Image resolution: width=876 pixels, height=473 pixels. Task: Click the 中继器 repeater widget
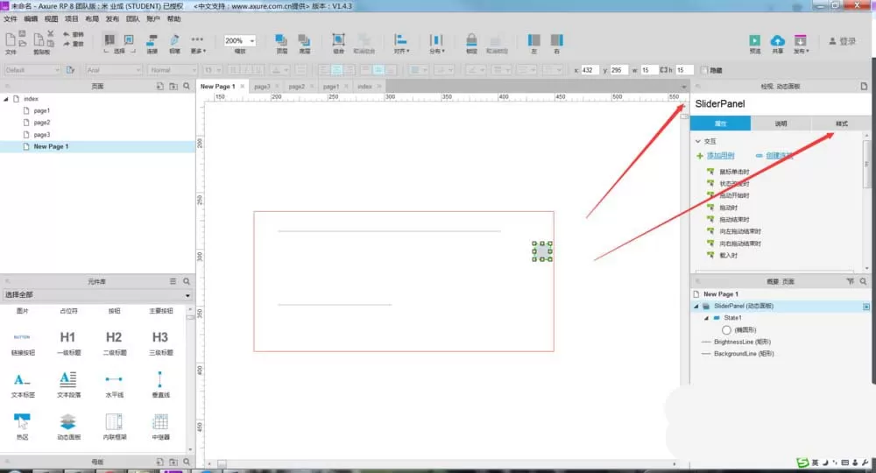(x=160, y=427)
